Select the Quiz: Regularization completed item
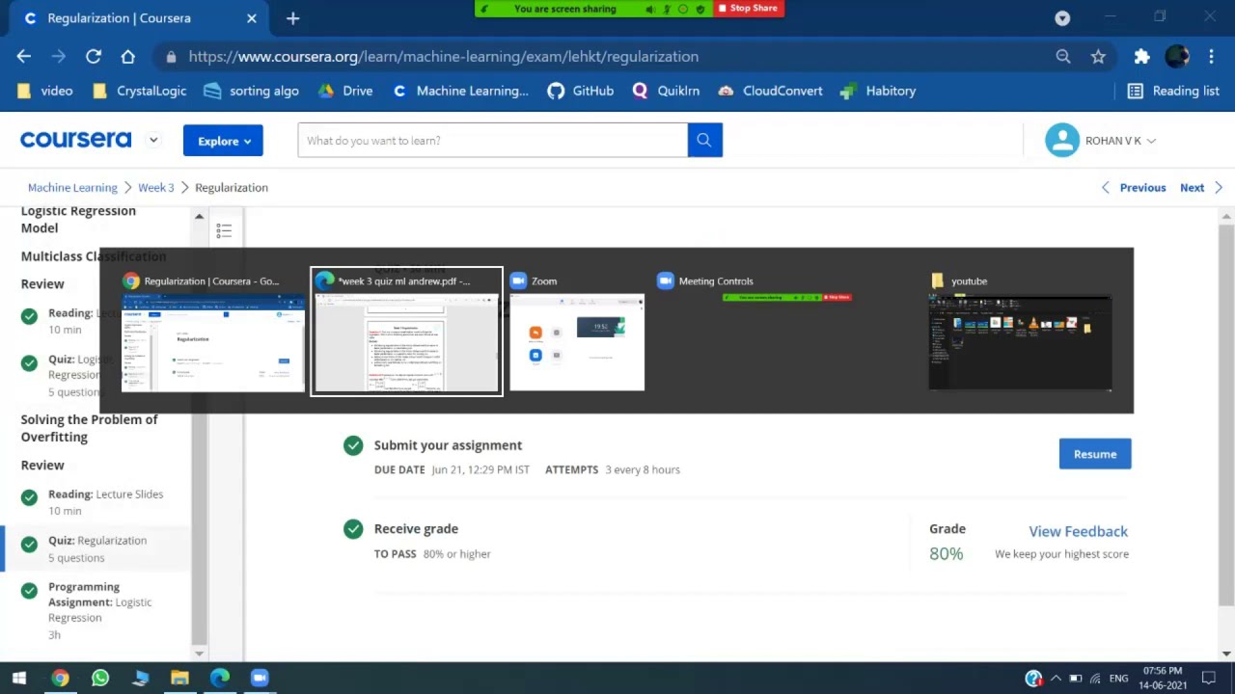 click(96, 548)
